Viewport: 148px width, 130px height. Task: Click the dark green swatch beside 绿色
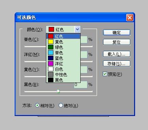pyautogui.click(x=51, y=47)
